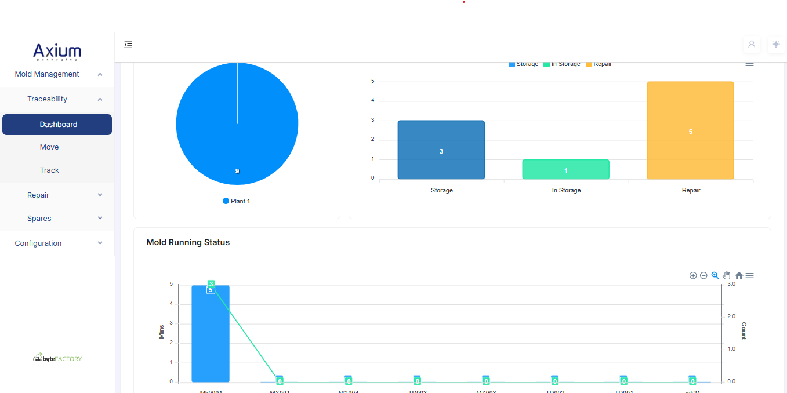Screen dimensions: 787x393
Task: Open the Move menu item
Action: click(x=57, y=147)
